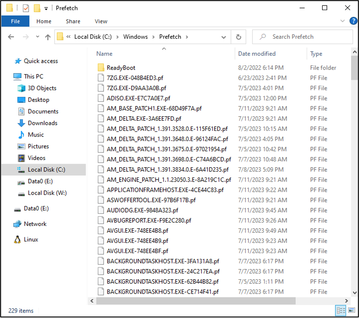Click the AVGUI.EXE-748EE4BF.pf file icon
Viewport: 359px width, 318px height.
tap(101, 251)
